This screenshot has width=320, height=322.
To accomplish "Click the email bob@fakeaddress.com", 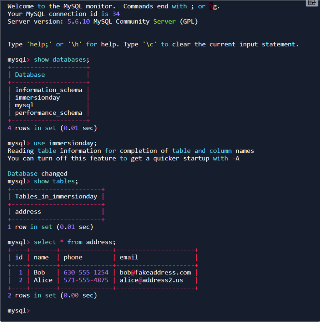I will [x=155, y=272].
